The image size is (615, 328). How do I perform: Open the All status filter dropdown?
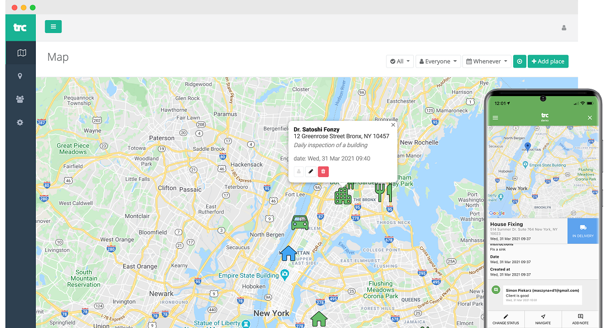[x=400, y=61]
